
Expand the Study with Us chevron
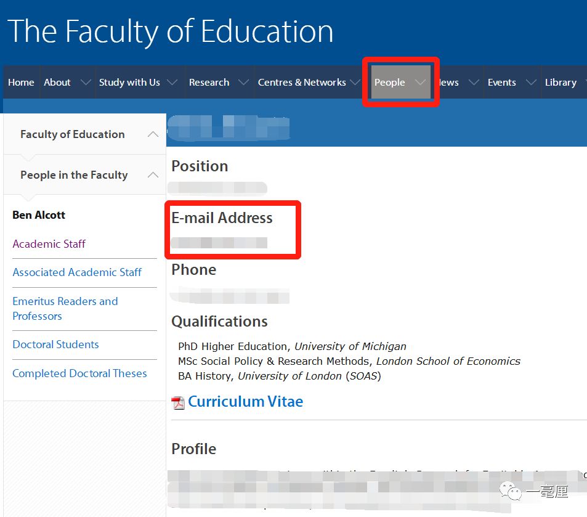[172, 83]
